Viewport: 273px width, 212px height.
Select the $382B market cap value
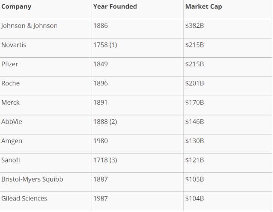[195, 26]
